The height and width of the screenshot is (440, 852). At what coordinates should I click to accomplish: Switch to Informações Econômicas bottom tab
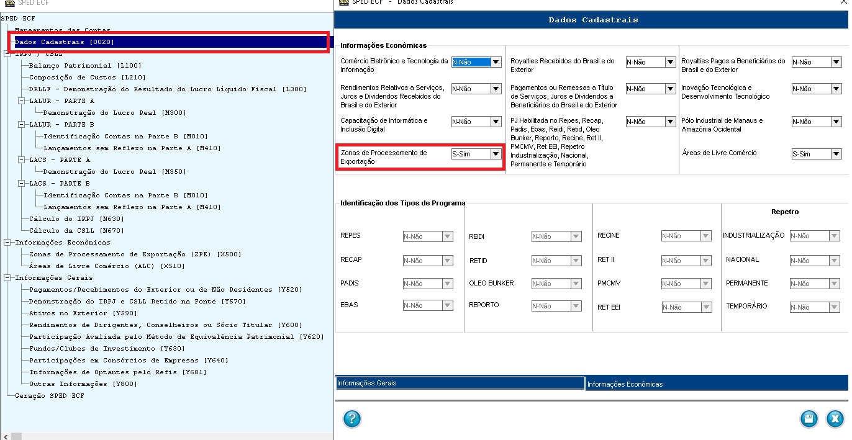717,384
